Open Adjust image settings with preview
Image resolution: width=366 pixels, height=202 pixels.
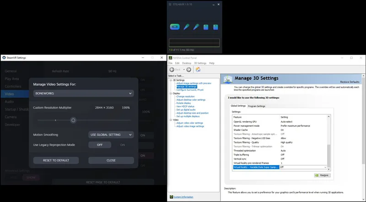[x=194, y=83]
